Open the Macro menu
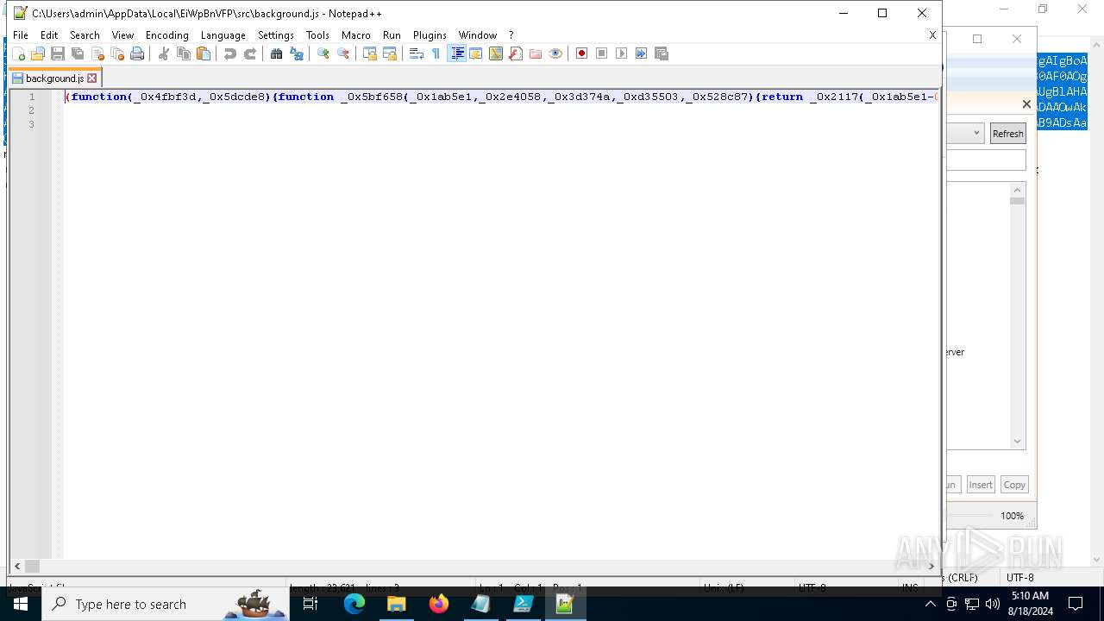The height and width of the screenshot is (621, 1104). (356, 35)
